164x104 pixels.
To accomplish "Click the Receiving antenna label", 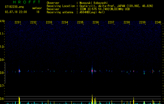I will point(60,12).
